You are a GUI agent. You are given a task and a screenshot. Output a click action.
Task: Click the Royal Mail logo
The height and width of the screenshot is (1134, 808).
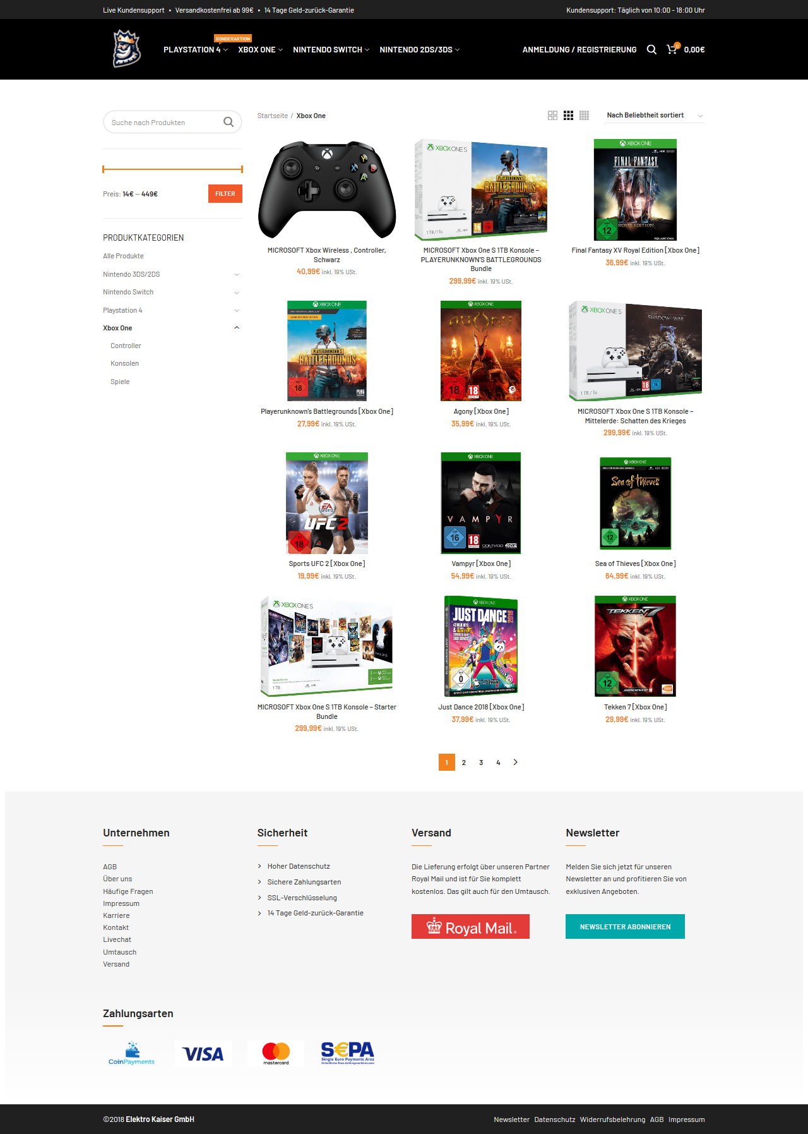[470, 927]
